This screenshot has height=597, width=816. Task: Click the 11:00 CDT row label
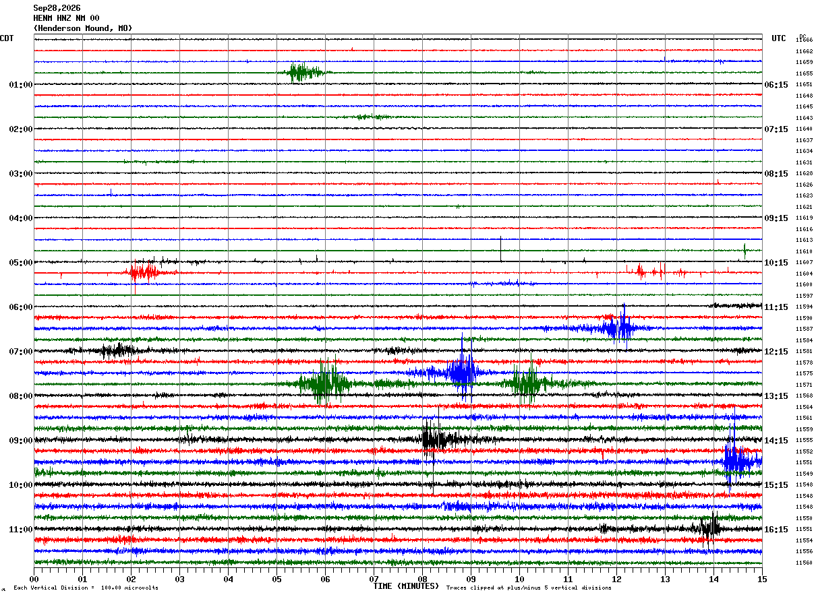coord(21,530)
